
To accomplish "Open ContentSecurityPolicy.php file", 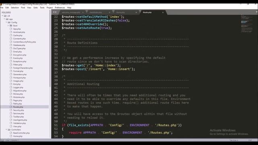I will coord(25,42).
